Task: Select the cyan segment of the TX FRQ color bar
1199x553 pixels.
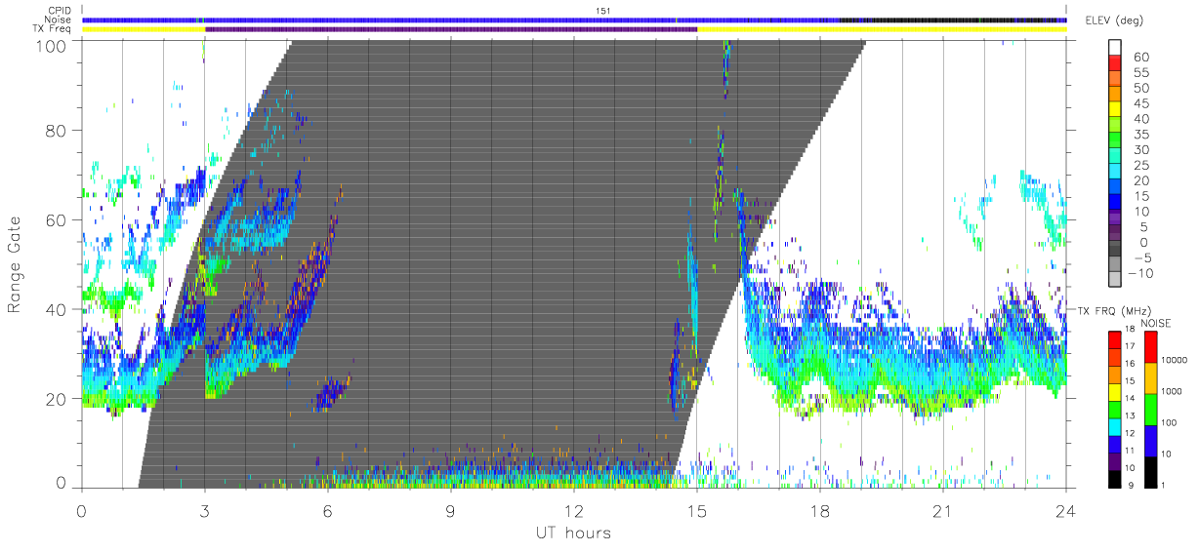Action: 1115,427
